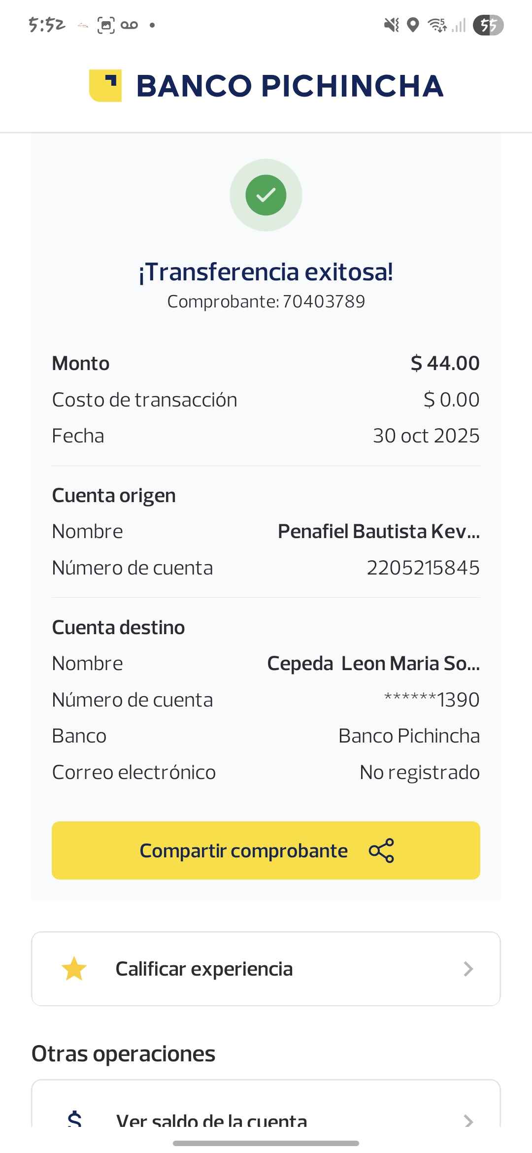Image resolution: width=532 pixels, height=1153 pixels.
Task: Tap the muted sound status icon
Action: (392, 25)
